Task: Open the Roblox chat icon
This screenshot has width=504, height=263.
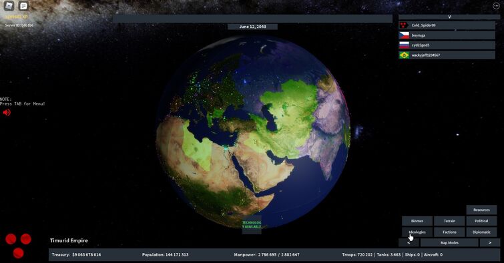Action: pos(23,5)
